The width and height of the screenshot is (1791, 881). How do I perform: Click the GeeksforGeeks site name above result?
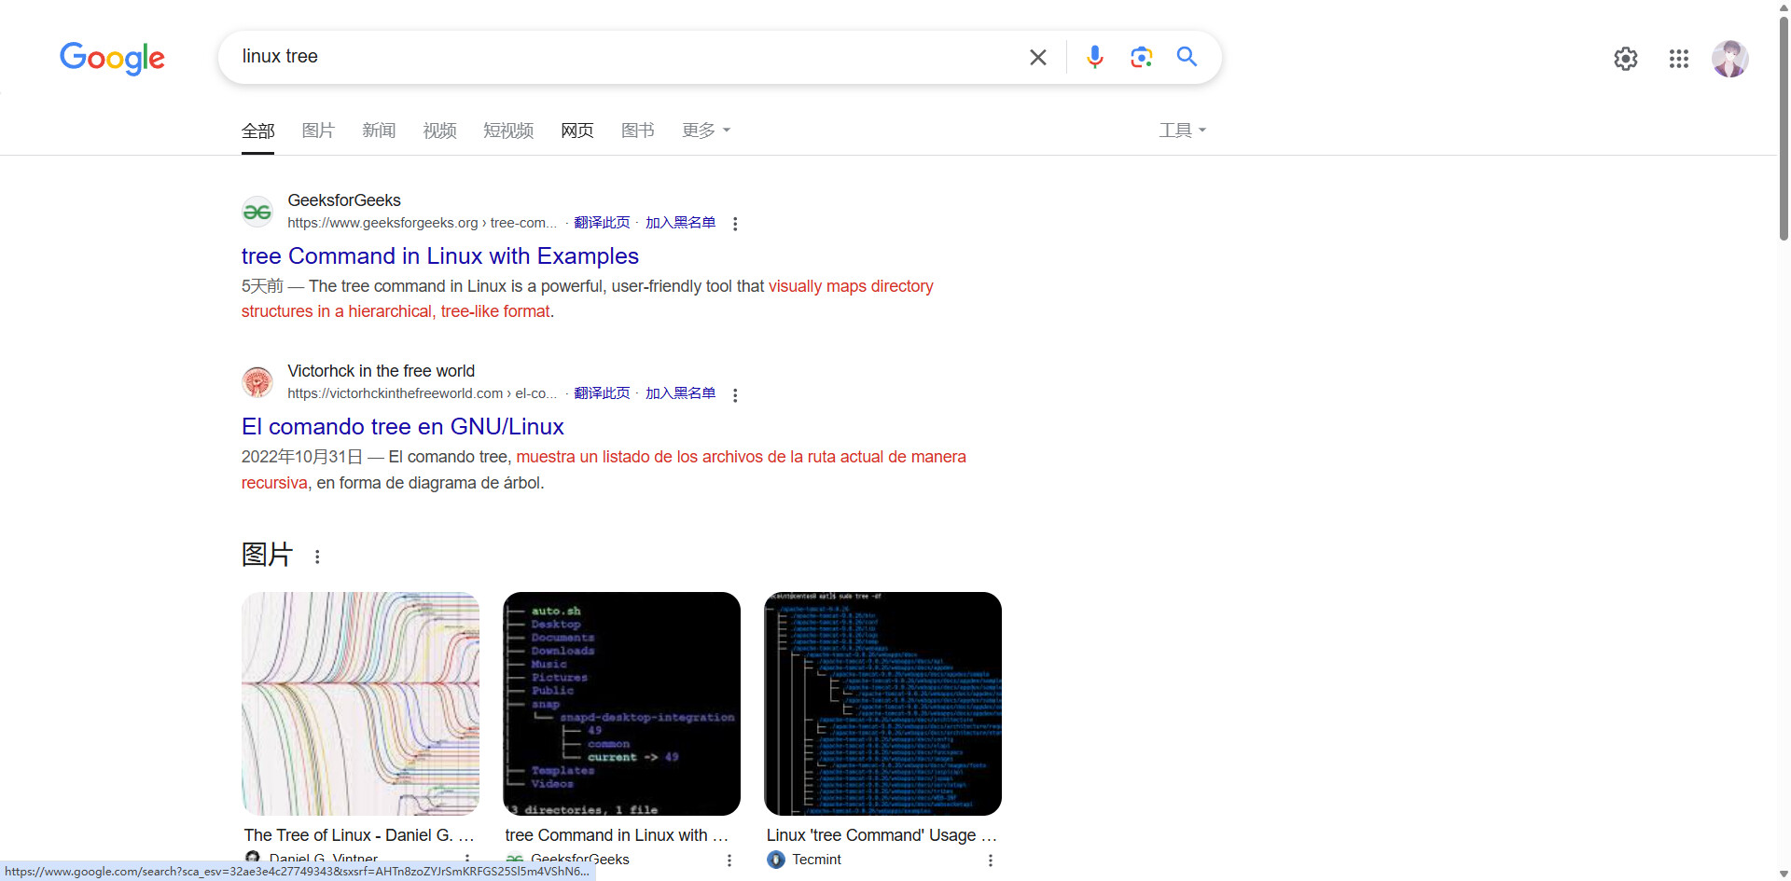coord(344,200)
